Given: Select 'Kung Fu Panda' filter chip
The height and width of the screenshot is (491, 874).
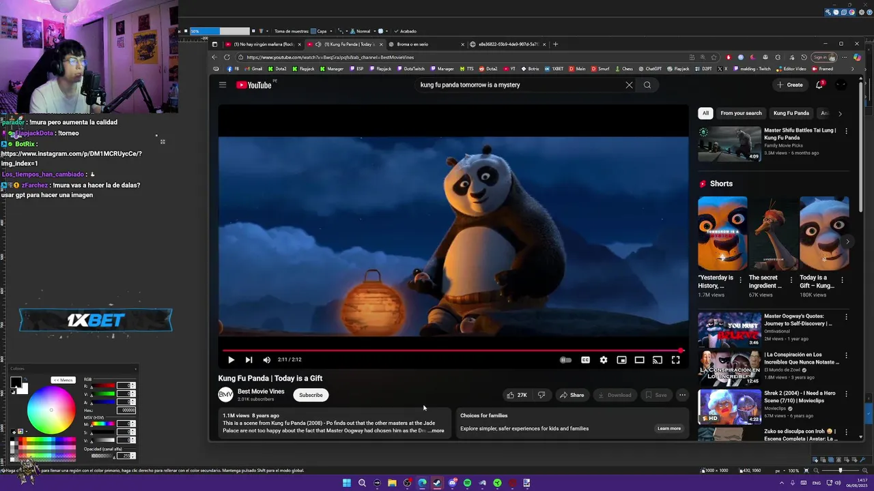Looking at the screenshot, I should point(791,113).
